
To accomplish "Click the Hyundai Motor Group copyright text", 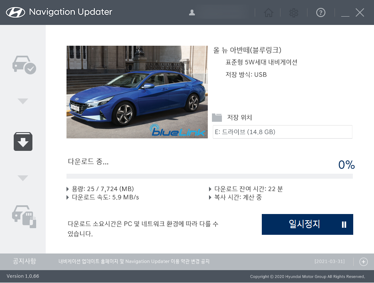I will [308, 276].
